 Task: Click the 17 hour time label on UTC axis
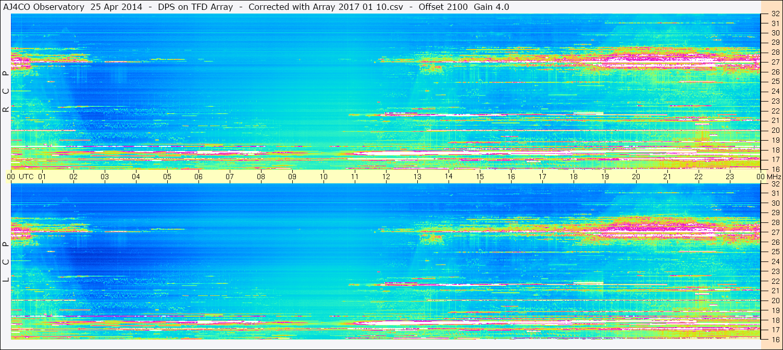[542, 177]
